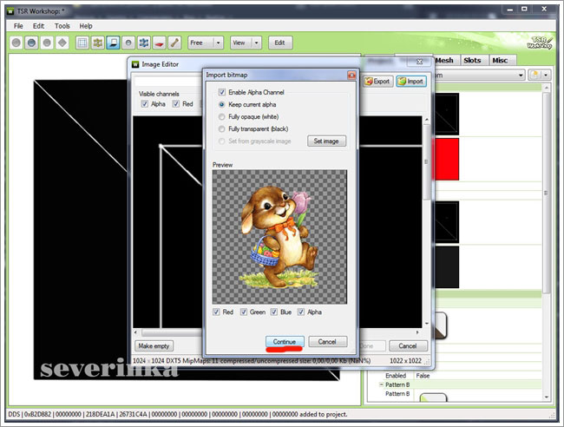Click Continue in the Import bitmap dialog
Screen dimensions: 564x427
coord(285,341)
